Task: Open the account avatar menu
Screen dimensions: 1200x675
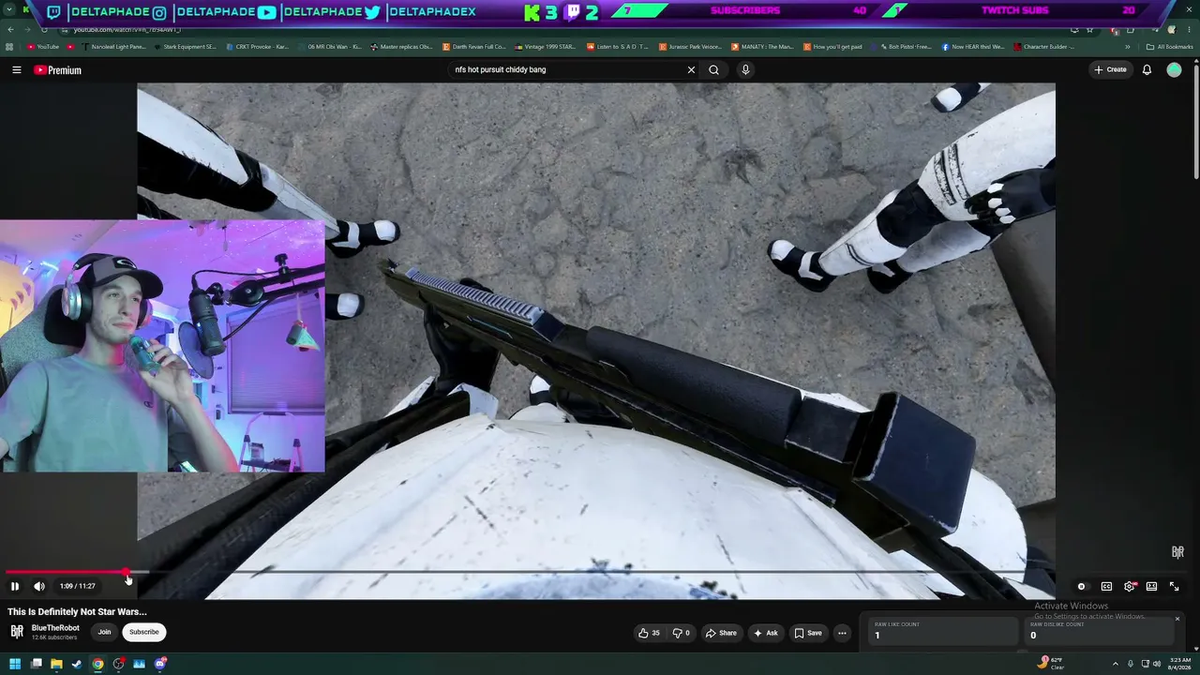Action: pos(1174,69)
